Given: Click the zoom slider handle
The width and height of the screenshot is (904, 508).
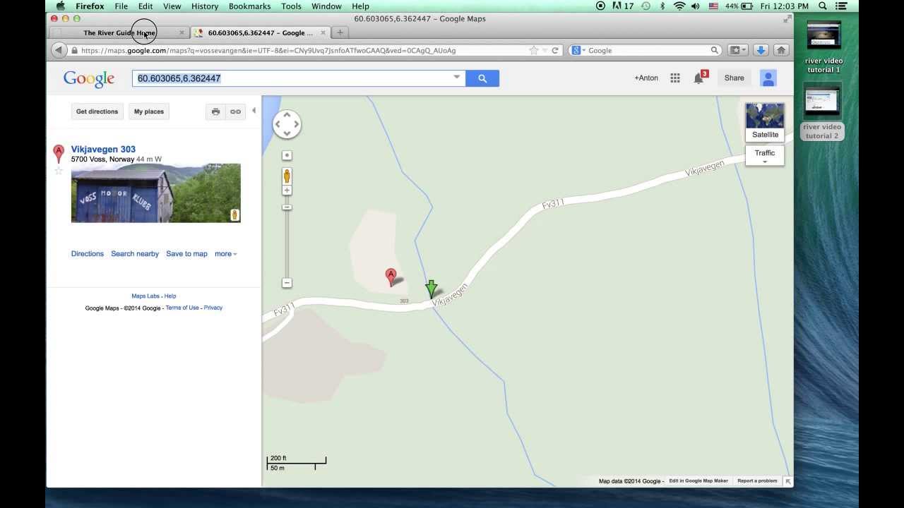Looking at the screenshot, I should coord(287,207).
